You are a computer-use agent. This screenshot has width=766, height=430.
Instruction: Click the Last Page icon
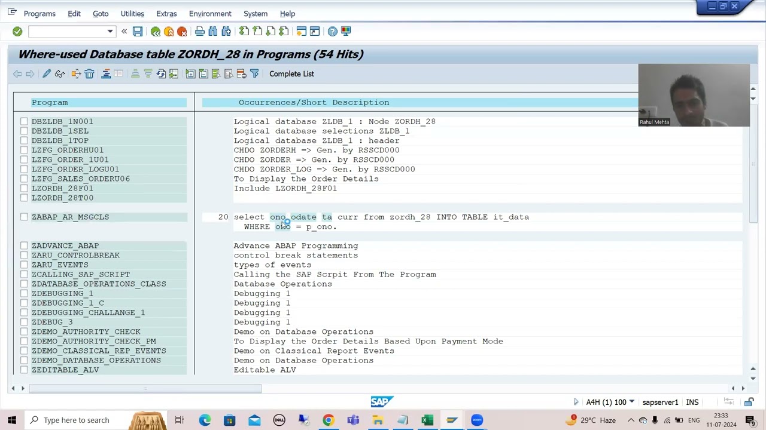coord(284,31)
